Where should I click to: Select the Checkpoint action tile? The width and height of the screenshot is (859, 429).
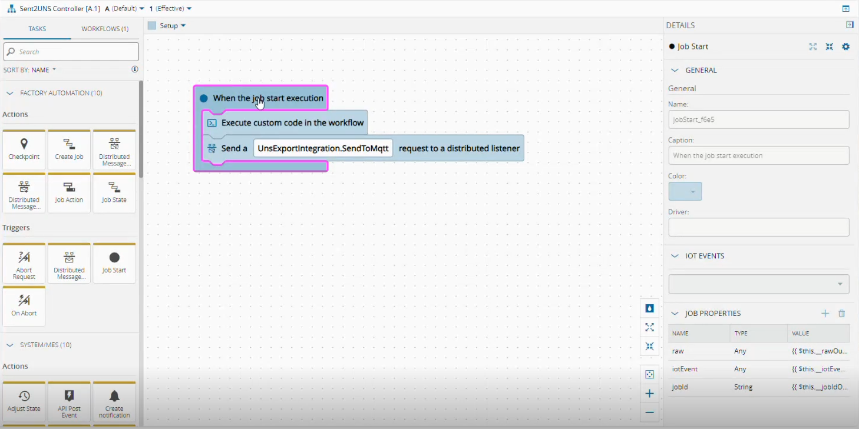click(24, 149)
